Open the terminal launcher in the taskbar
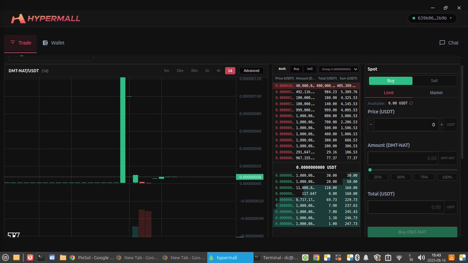468x263 pixels. (x=41, y=258)
